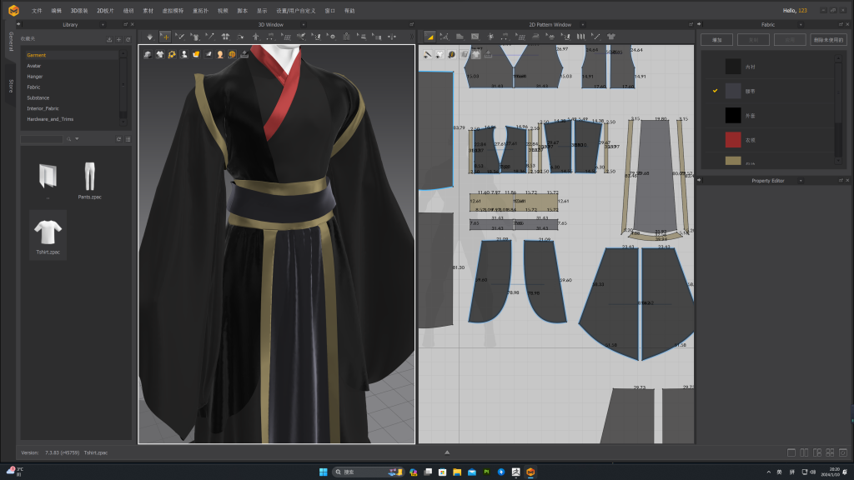The image size is (854, 480).
Task: Open the 3D Window dropdown arrow
Action: click(304, 24)
